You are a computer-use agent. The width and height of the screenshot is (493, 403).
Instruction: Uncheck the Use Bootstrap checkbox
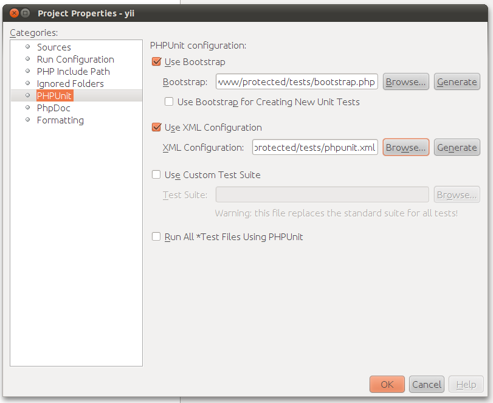click(157, 62)
